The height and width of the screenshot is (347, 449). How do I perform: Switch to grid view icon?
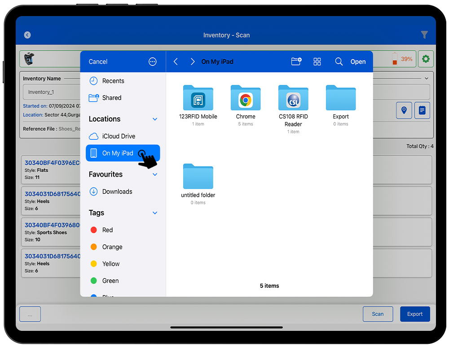click(317, 62)
